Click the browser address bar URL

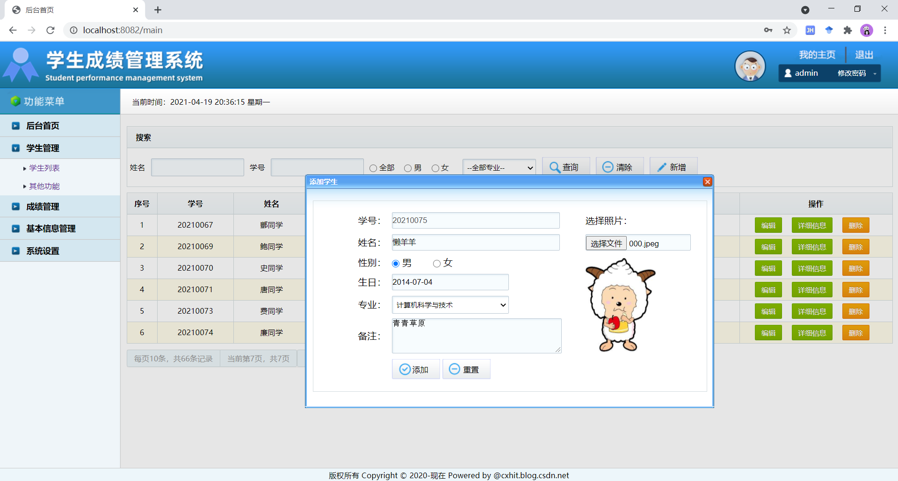click(123, 30)
